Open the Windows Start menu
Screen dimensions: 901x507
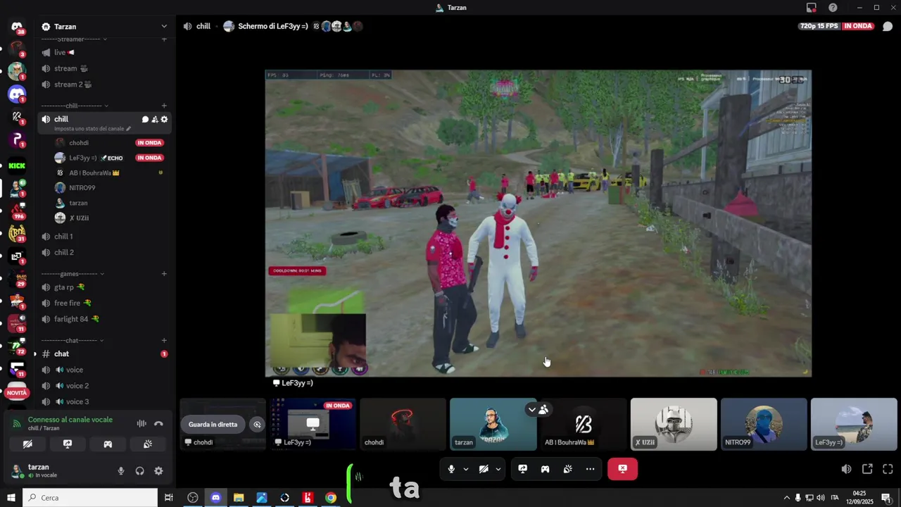(11, 498)
